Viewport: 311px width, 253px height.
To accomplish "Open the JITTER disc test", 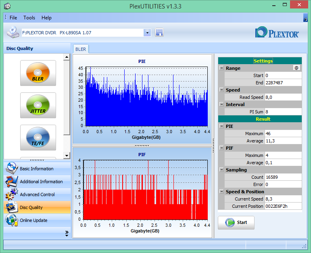I will (38, 105).
